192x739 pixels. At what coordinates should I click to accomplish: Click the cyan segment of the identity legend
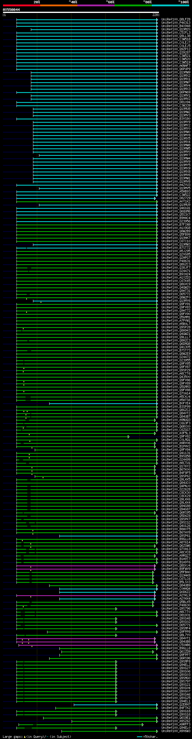tap(170, 5)
